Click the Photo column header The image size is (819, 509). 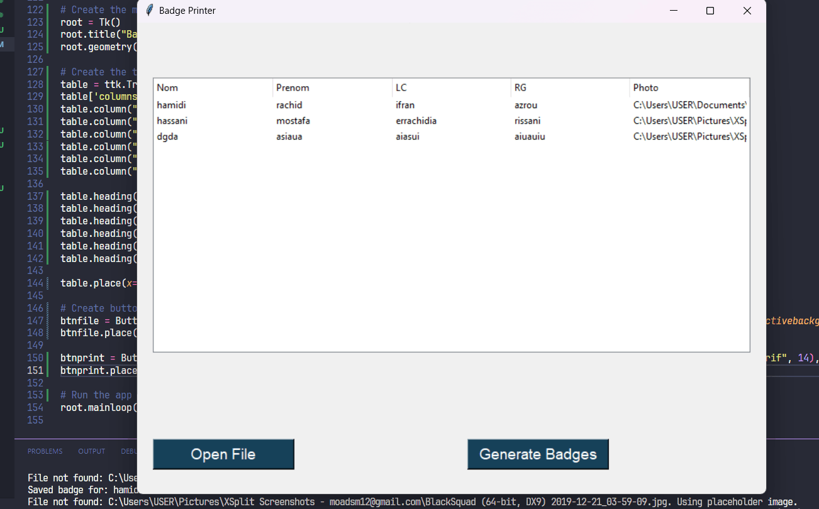[645, 87]
